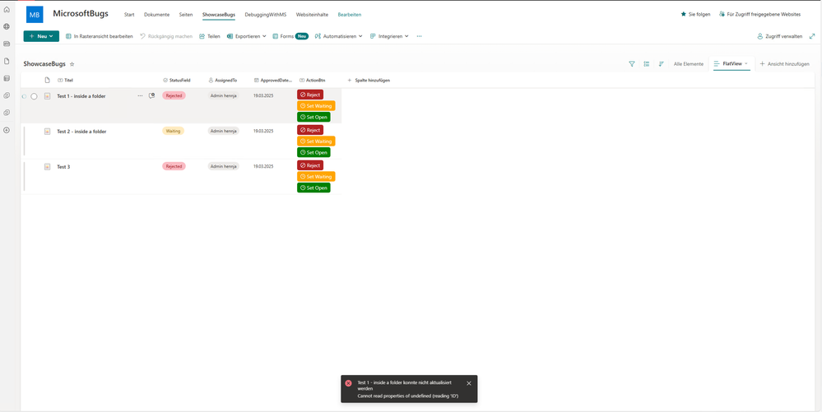Open the news feed icon in sidebar
The image size is (822, 412).
point(7,44)
